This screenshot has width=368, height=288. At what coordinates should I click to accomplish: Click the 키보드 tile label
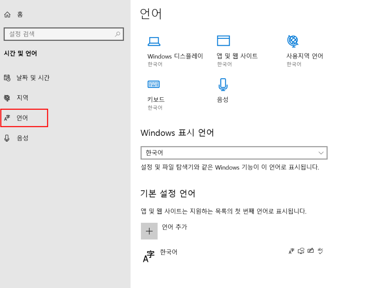(156, 99)
